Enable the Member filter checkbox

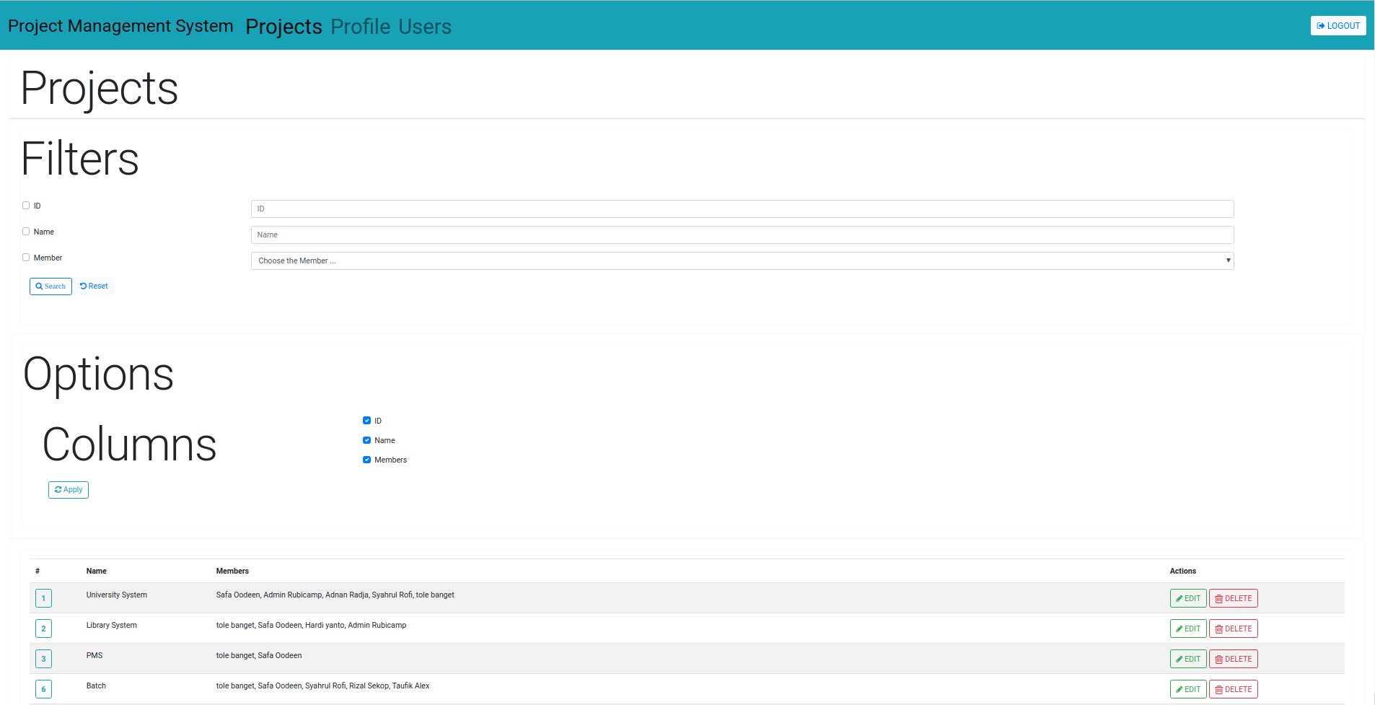(26, 258)
